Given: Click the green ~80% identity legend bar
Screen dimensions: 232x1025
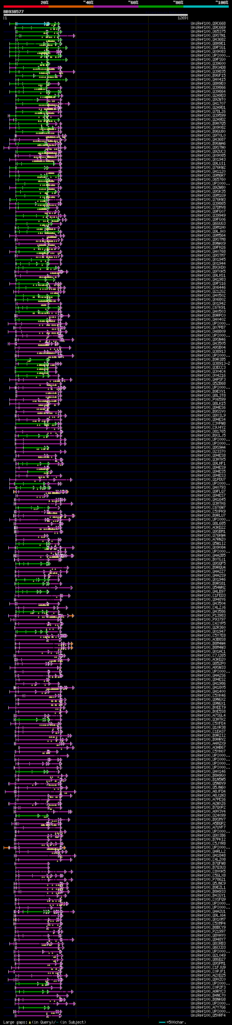Looking at the screenshot, I should click(161, 7).
